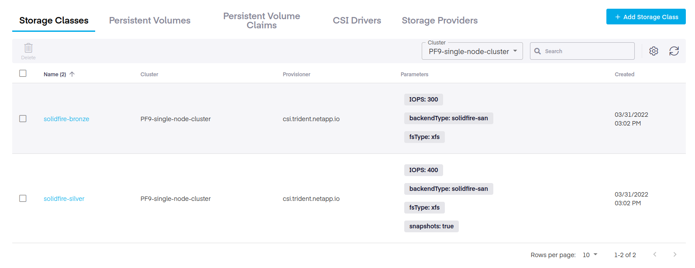Image resolution: width=695 pixels, height=268 pixels.
Task: Toggle Name column sort arrow
Action: tap(72, 74)
